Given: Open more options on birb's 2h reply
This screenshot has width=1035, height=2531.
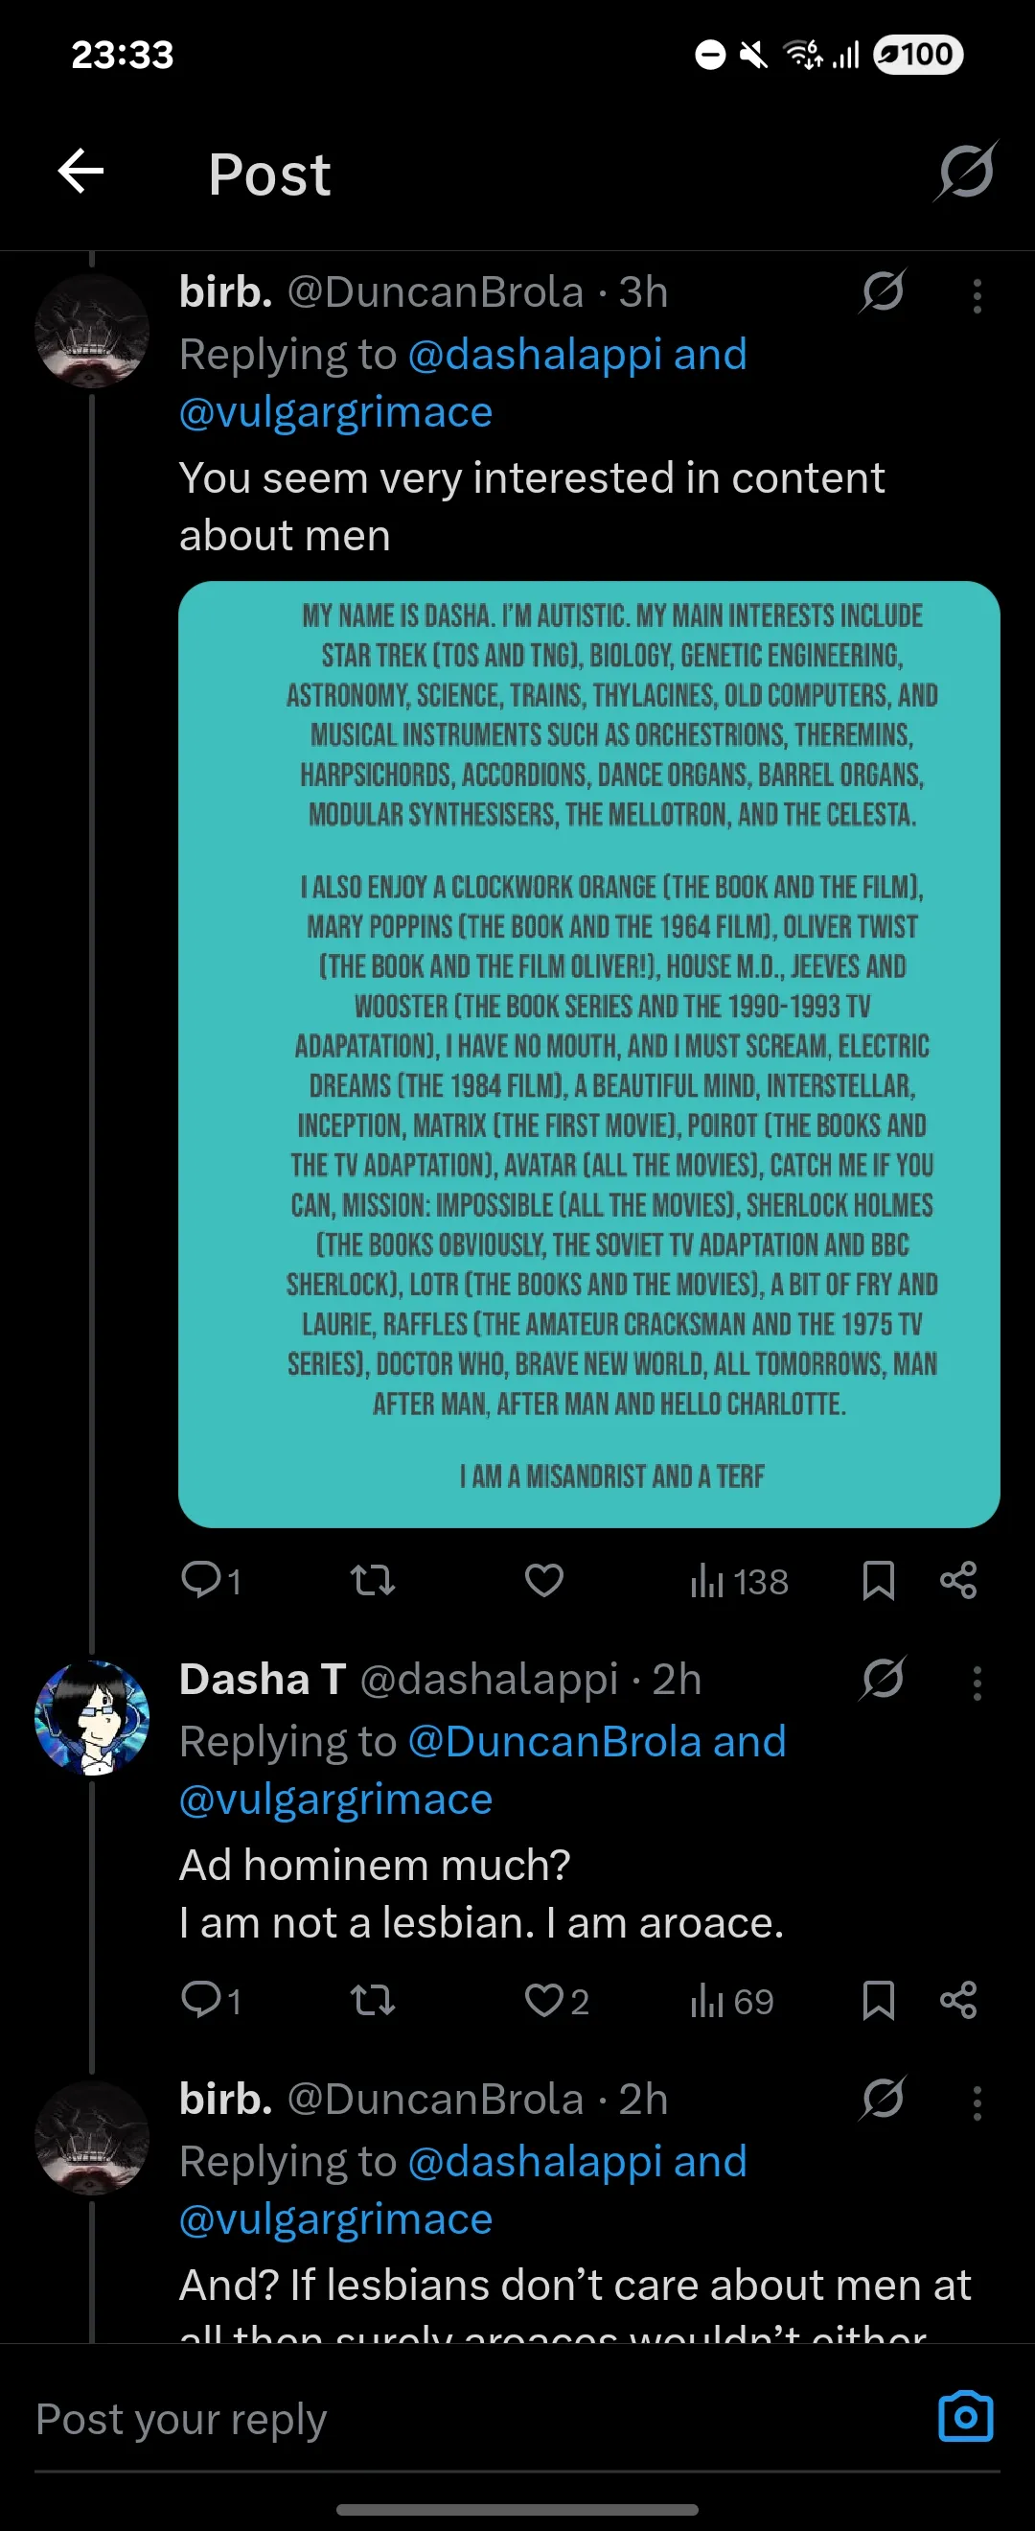Looking at the screenshot, I should pos(977,2103).
